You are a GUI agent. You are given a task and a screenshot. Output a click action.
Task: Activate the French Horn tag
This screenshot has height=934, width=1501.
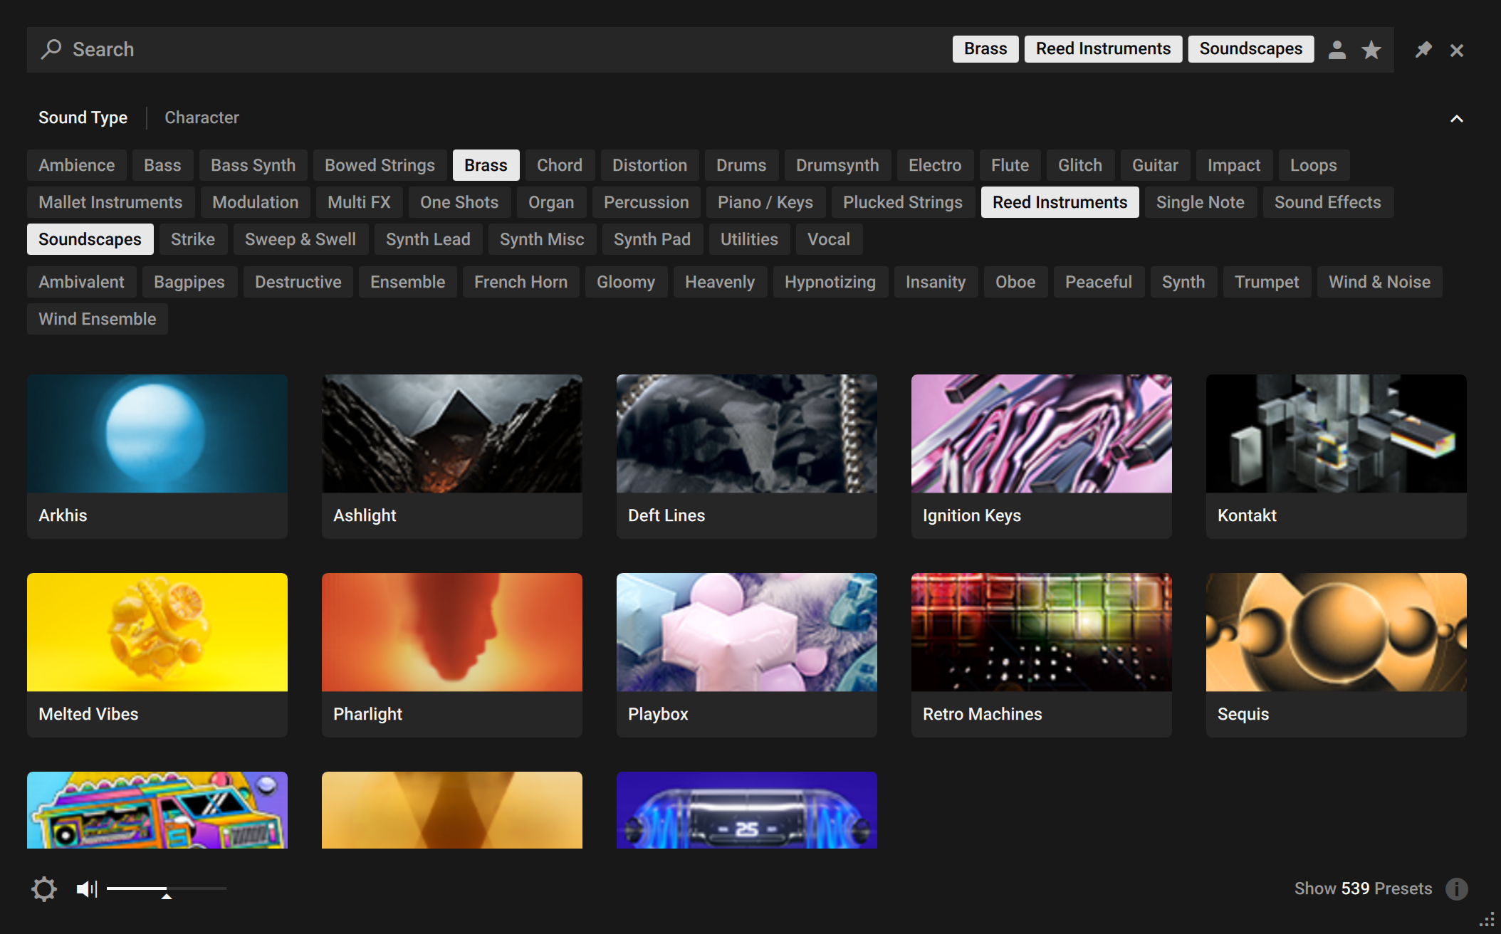pyautogui.click(x=521, y=281)
